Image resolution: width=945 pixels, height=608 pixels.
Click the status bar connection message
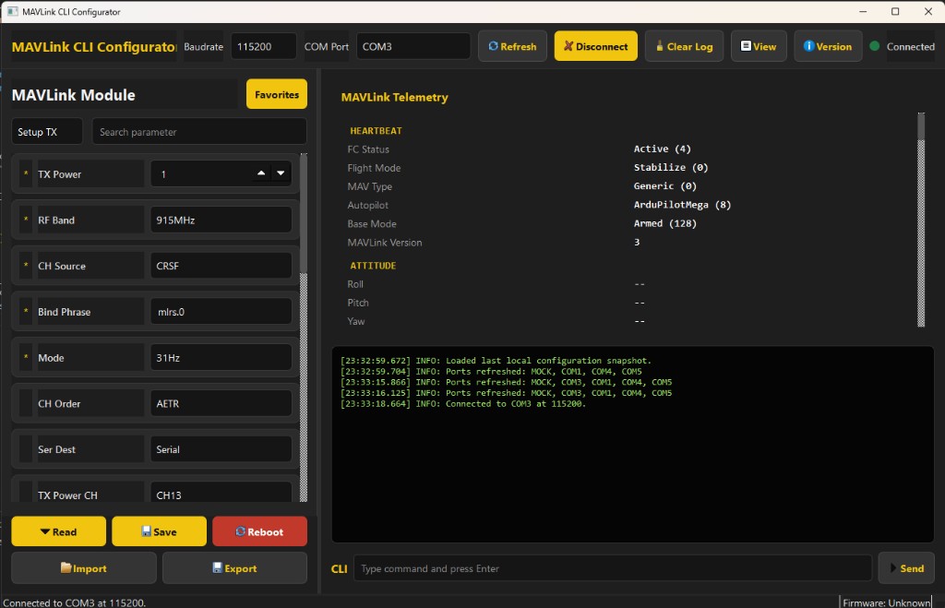point(74,602)
